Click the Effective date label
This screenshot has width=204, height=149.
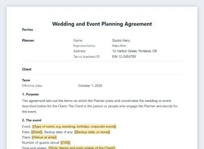[x=32, y=86]
